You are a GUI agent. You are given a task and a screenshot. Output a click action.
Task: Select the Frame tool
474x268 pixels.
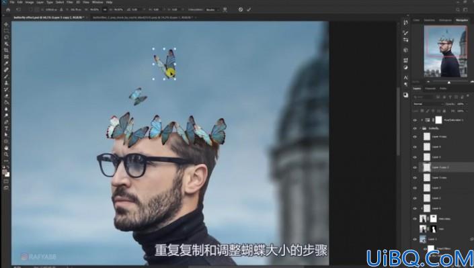pos(6,57)
